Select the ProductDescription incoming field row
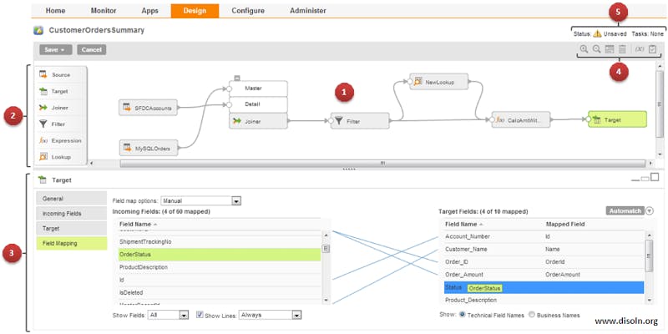Image resolution: width=668 pixels, height=334 pixels. [218, 267]
